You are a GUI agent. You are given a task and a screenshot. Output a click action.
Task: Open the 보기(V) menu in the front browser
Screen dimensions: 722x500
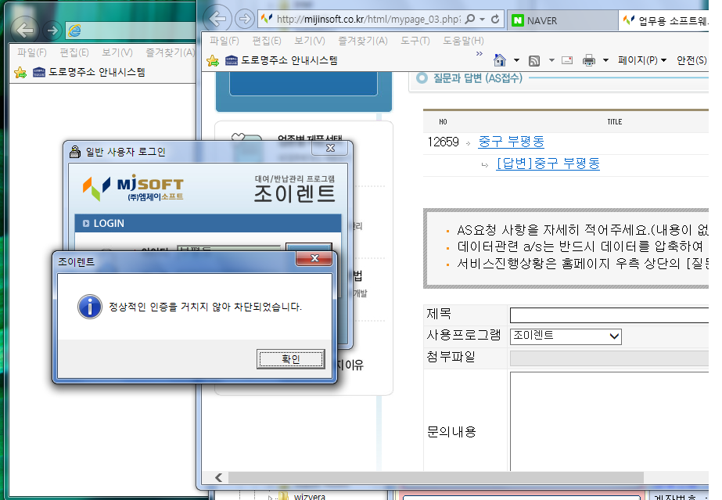click(x=310, y=41)
